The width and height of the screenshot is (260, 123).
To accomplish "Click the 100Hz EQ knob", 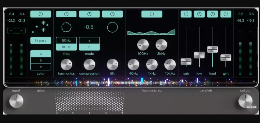I will (x=143, y=45).
